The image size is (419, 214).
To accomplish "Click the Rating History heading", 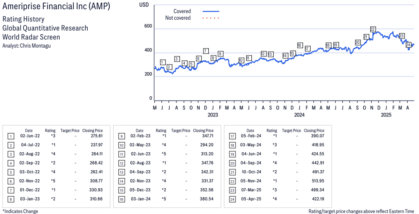I will coord(24,19).
